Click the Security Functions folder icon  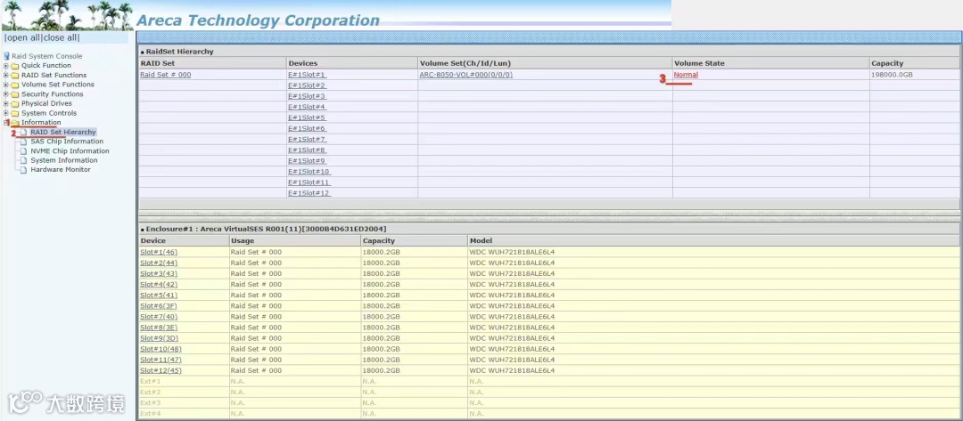tap(15, 94)
